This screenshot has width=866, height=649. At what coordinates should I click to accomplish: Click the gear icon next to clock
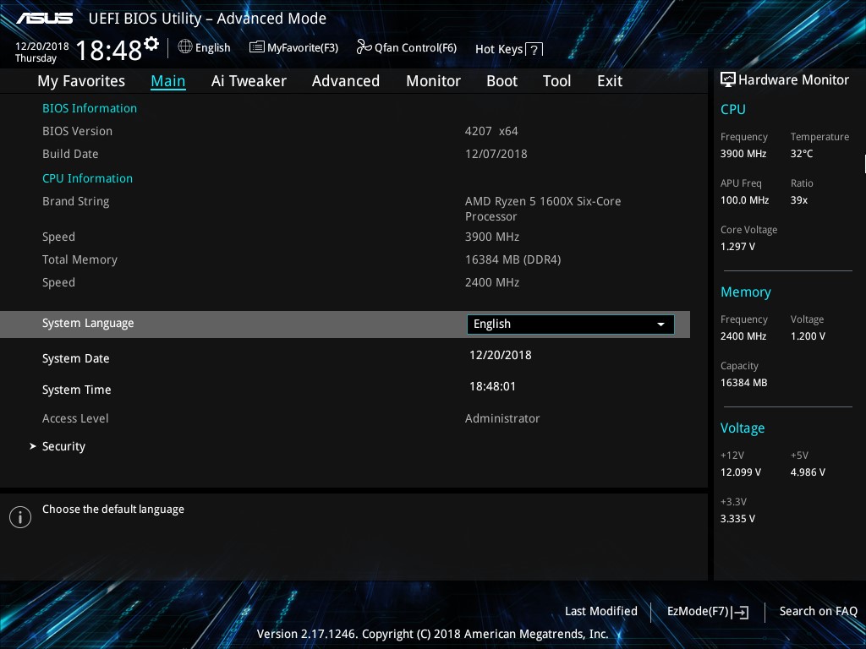coord(151,44)
